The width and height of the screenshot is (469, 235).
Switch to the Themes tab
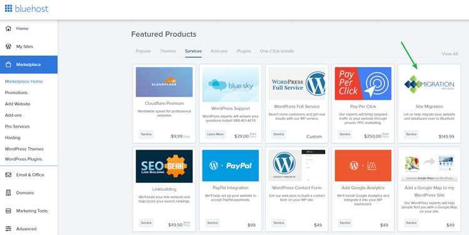click(168, 51)
